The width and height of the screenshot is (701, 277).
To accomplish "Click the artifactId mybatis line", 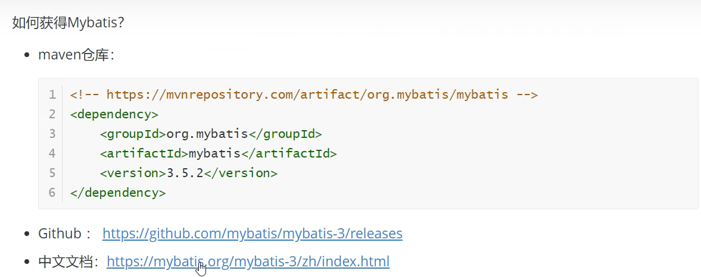I will pos(218,153).
